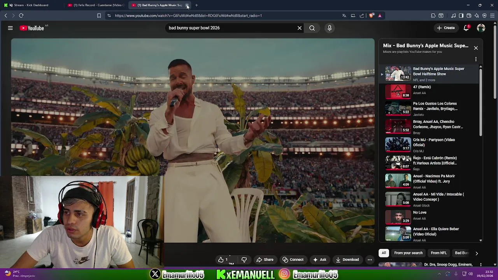Play Pa Los Gustos Los Colores Remix
The image size is (498, 280).
click(x=430, y=108)
